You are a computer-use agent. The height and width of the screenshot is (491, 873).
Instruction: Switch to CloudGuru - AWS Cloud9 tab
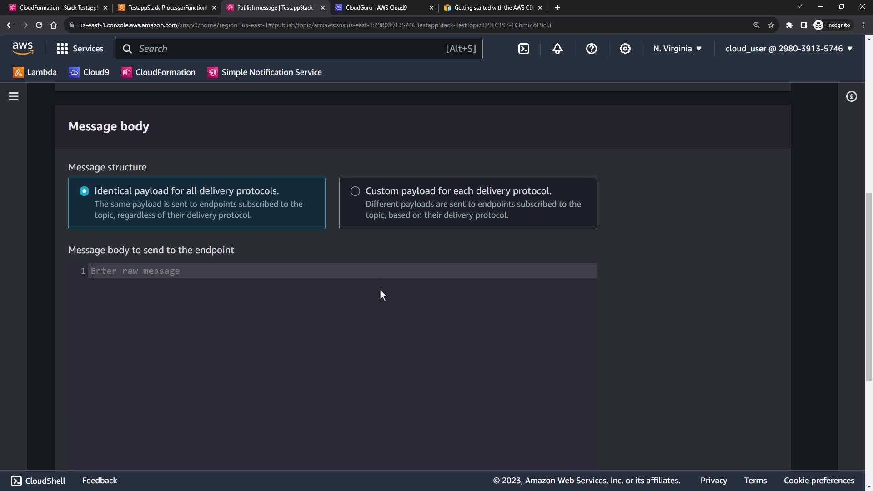[376, 8]
